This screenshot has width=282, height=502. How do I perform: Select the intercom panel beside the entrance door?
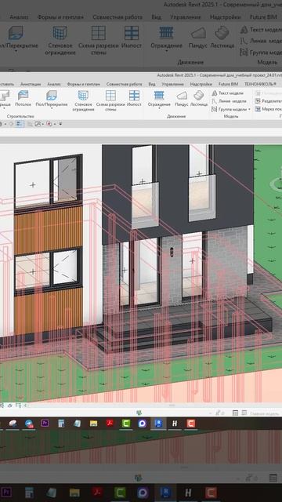172,253
